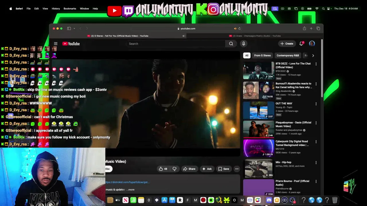Open options for Pi'erre Bourne Poof video
This screenshot has width=367, height=206.
(316, 181)
